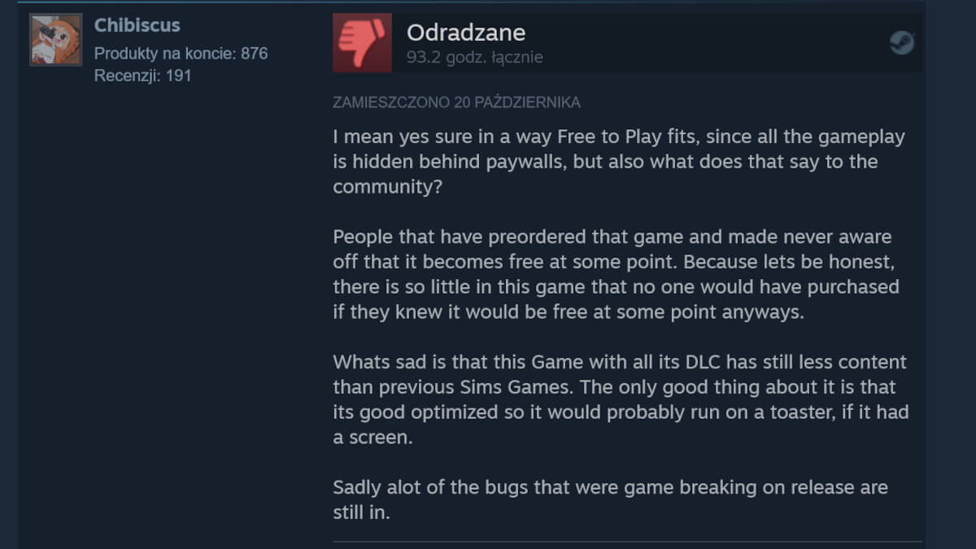The height and width of the screenshot is (549, 976).
Task: Click the red thumbs-down Odradzane icon
Action: (361, 41)
